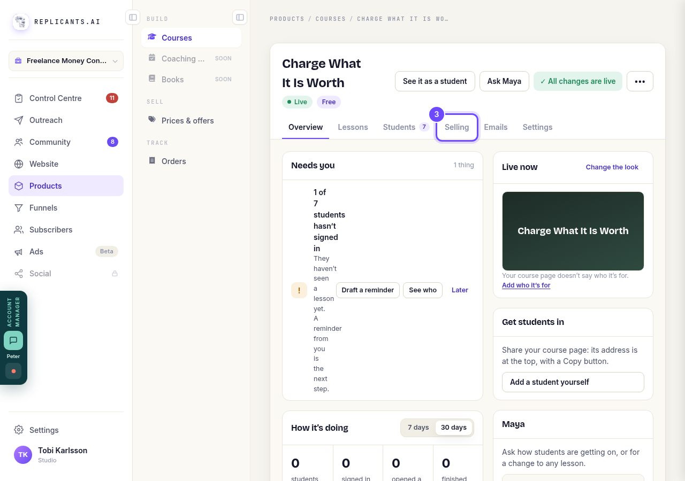Screen dimensions: 685x481
Task: Click the Community people icon
Action: click(x=19, y=142)
